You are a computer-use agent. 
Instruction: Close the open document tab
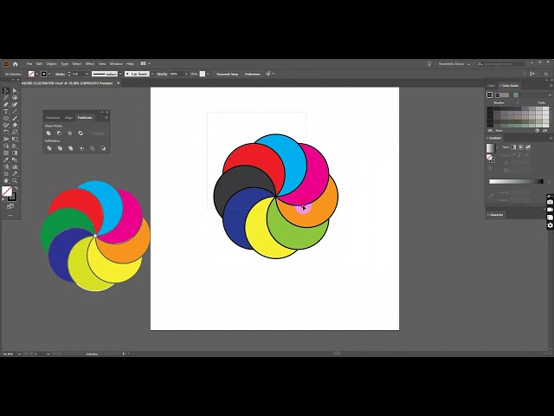[119, 83]
